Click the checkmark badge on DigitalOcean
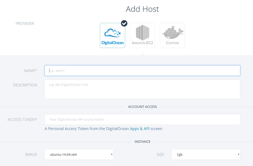The height and width of the screenshot is (166, 253). (x=124, y=23)
